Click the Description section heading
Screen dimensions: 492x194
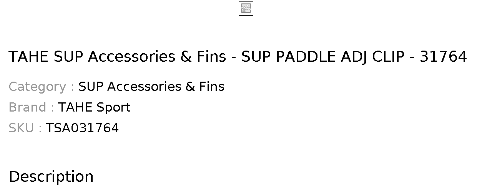tap(51, 177)
